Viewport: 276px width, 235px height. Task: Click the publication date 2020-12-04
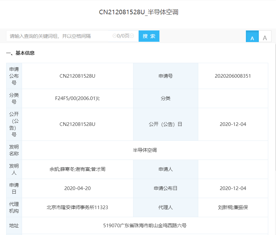pos(233,124)
